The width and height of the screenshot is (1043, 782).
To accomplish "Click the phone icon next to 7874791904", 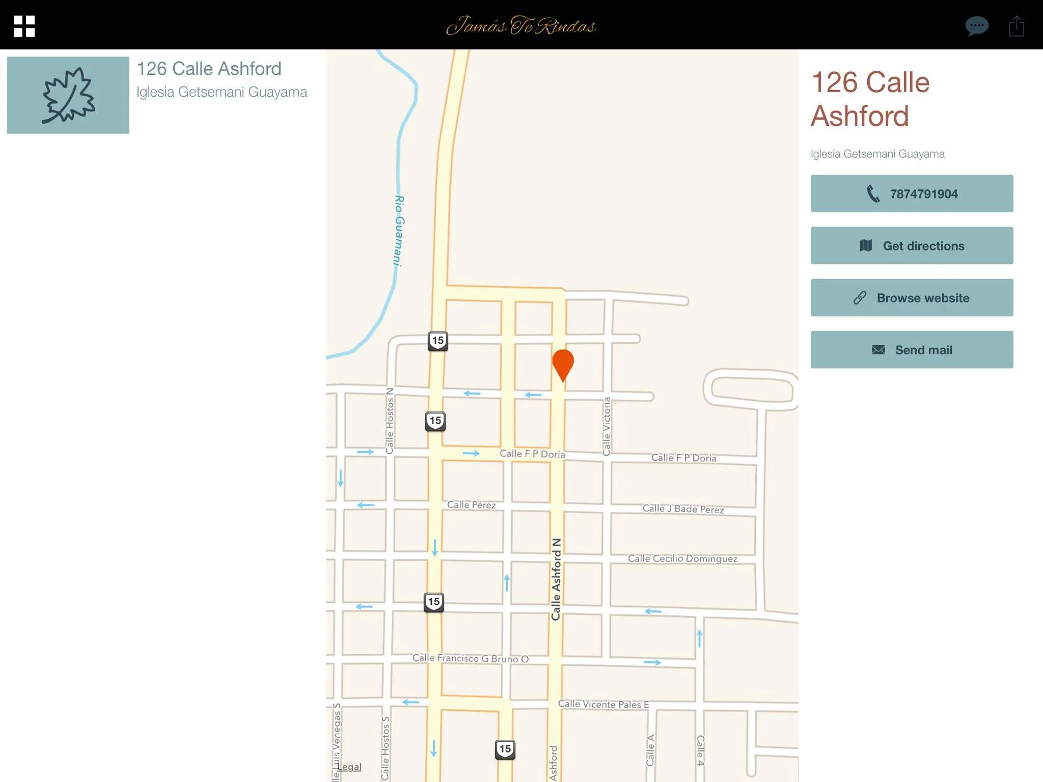I will [873, 193].
